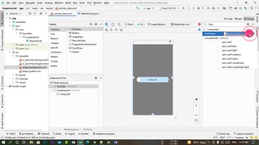Expand Gradle Scripts node
Viewport: 259px width, 145px height.
tap(6, 86)
